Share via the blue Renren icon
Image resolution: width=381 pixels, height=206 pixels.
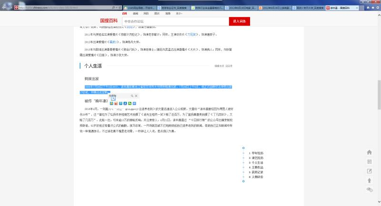[x=125, y=104]
